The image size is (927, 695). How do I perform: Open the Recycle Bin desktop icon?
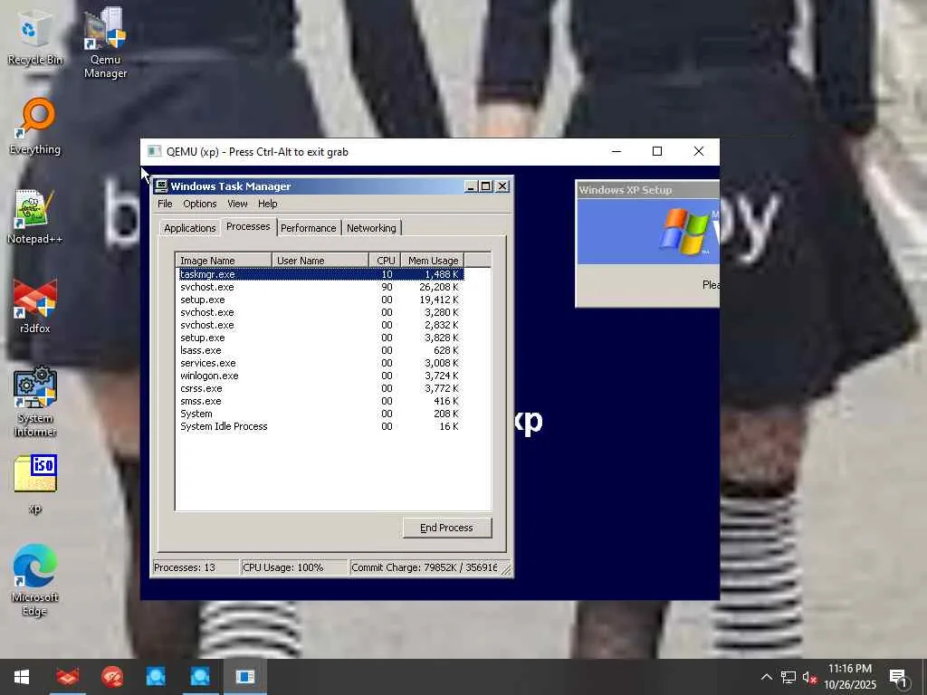34,36
